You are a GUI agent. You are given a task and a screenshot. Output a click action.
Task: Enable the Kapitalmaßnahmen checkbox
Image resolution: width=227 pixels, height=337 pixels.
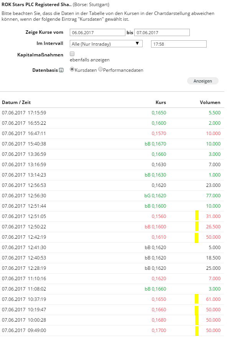coord(71,55)
